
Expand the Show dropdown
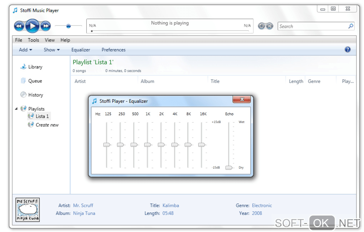tap(52, 50)
